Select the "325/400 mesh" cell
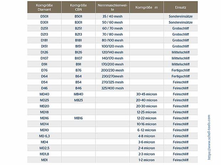The width and height of the screenshot is (221, 165). pyautogui.click(x=112, y=88)
